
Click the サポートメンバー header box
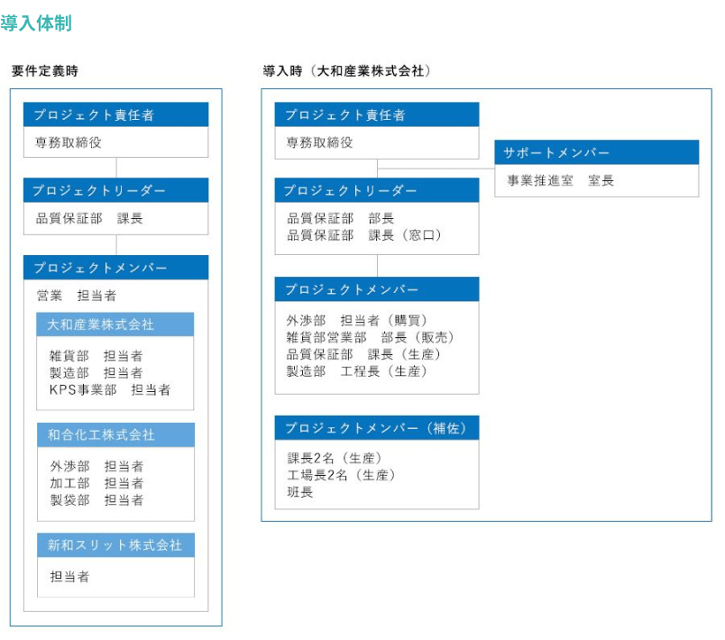pyautogui.click(x=596, y=152)
